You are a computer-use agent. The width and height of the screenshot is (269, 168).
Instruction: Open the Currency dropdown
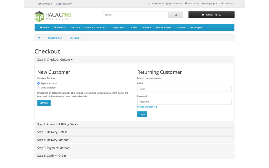[x=45, y=4]
